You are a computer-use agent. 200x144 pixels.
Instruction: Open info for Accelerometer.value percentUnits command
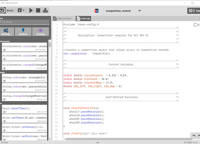[x=4, y=59]
